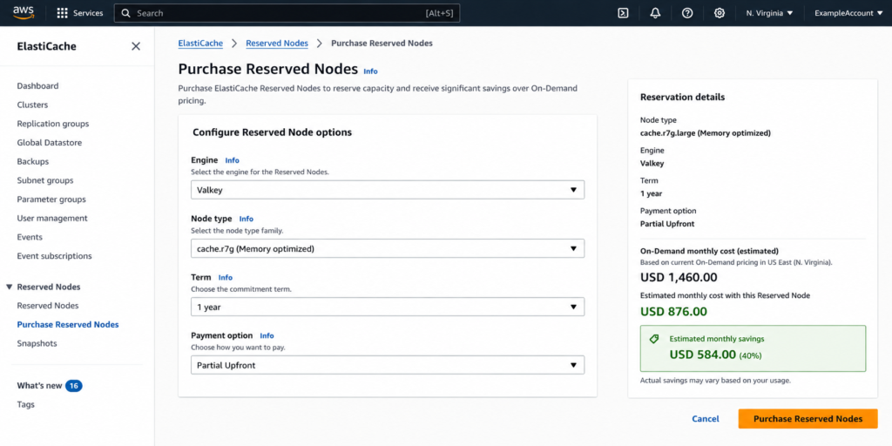Open Backups in the sidebar
892x446 pixels.
tap(33, 161)
